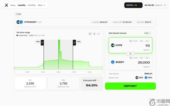
Task: Click the app logo in top navigation
Action: (7, 5)
